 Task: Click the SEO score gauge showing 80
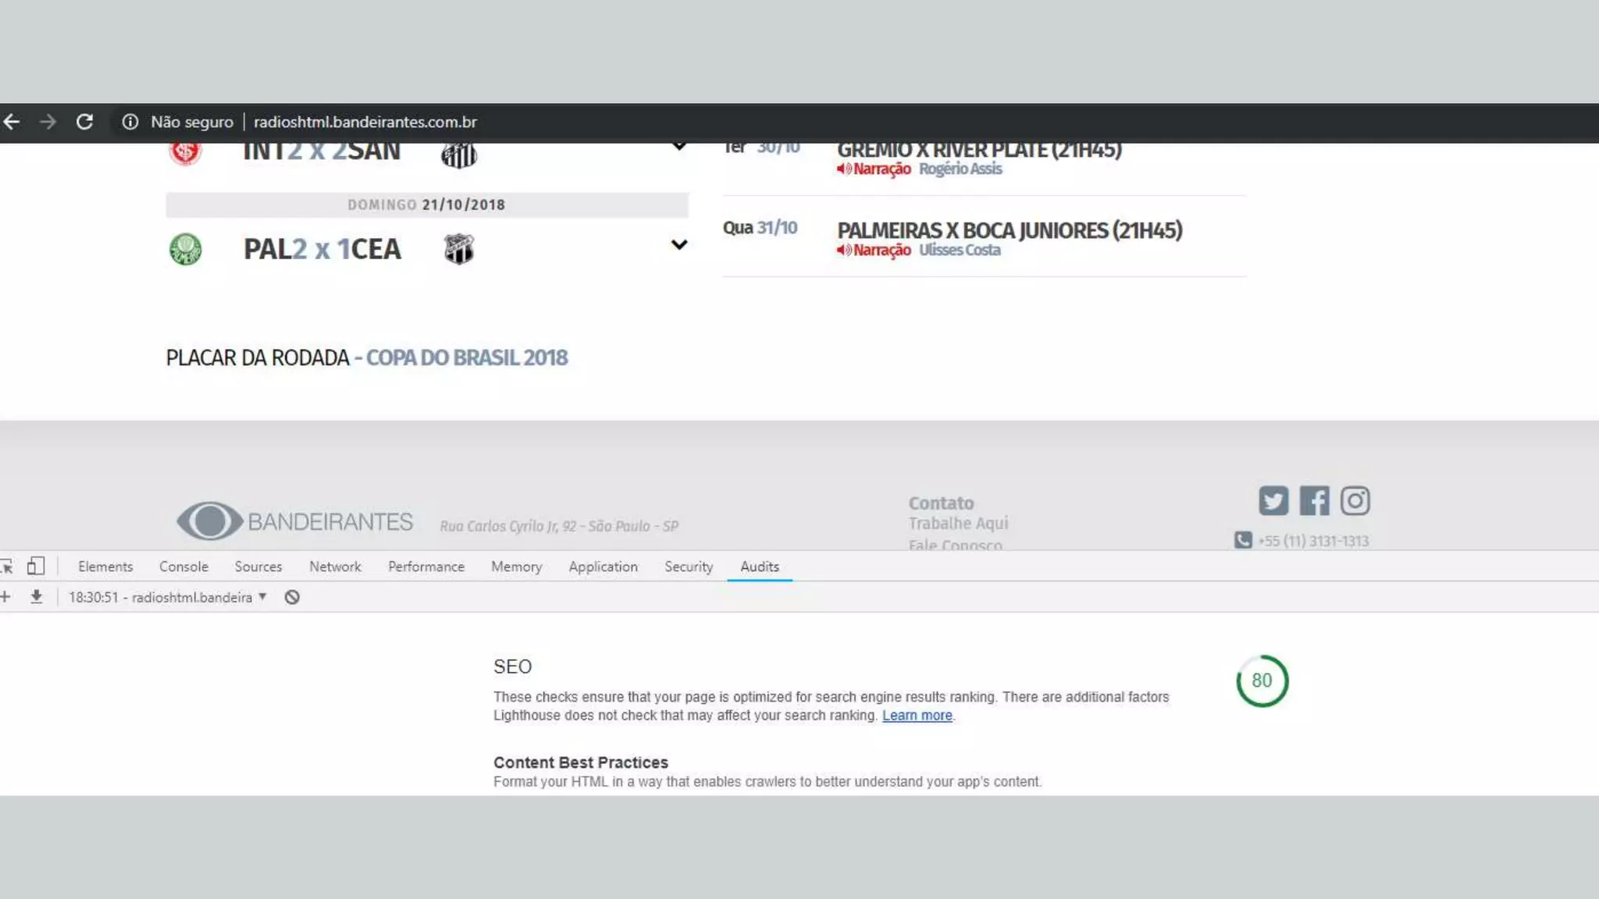(x=1262, y=680)
